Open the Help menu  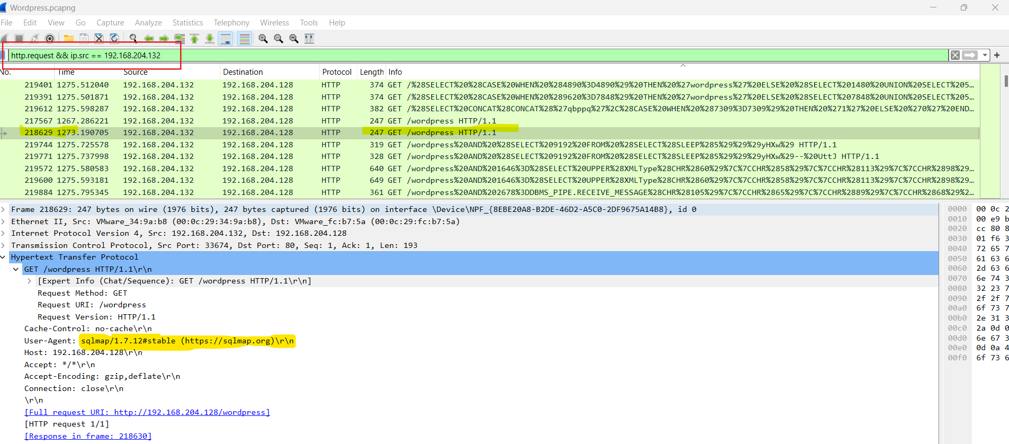pos(337,22)
